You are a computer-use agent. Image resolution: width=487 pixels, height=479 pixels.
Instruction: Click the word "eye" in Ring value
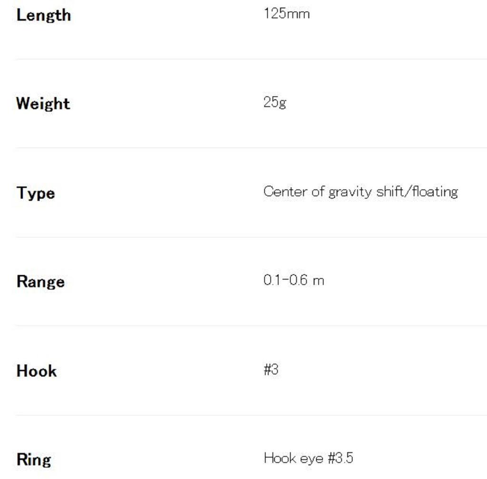(312, 459)
